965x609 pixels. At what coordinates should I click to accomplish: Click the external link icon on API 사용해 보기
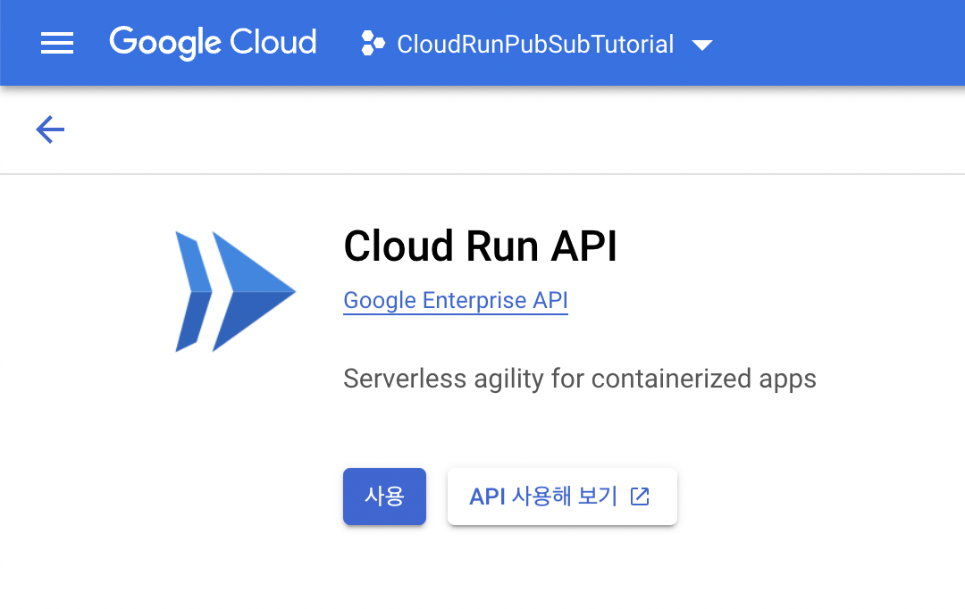(640, 496)
